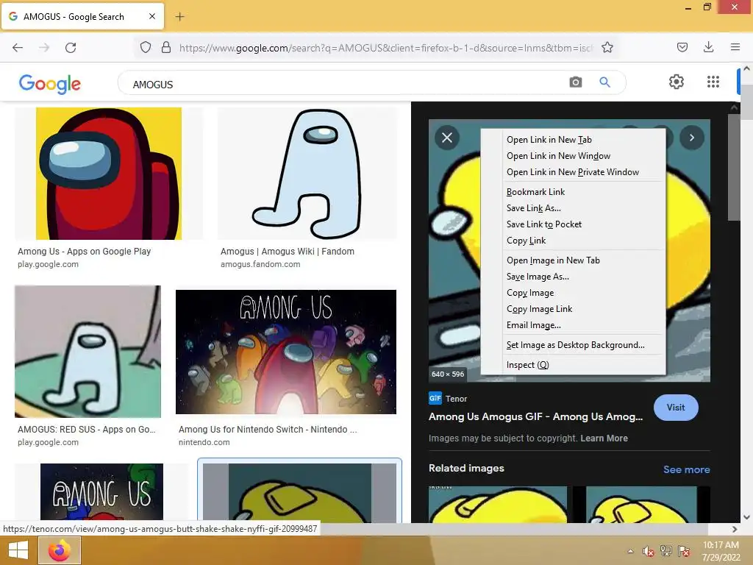
Task: Switch to Firefox in the taskbar
Action: click(60, 550)
